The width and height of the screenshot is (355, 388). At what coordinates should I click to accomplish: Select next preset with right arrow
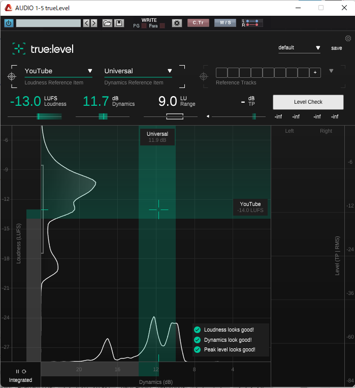pos(93,23)
